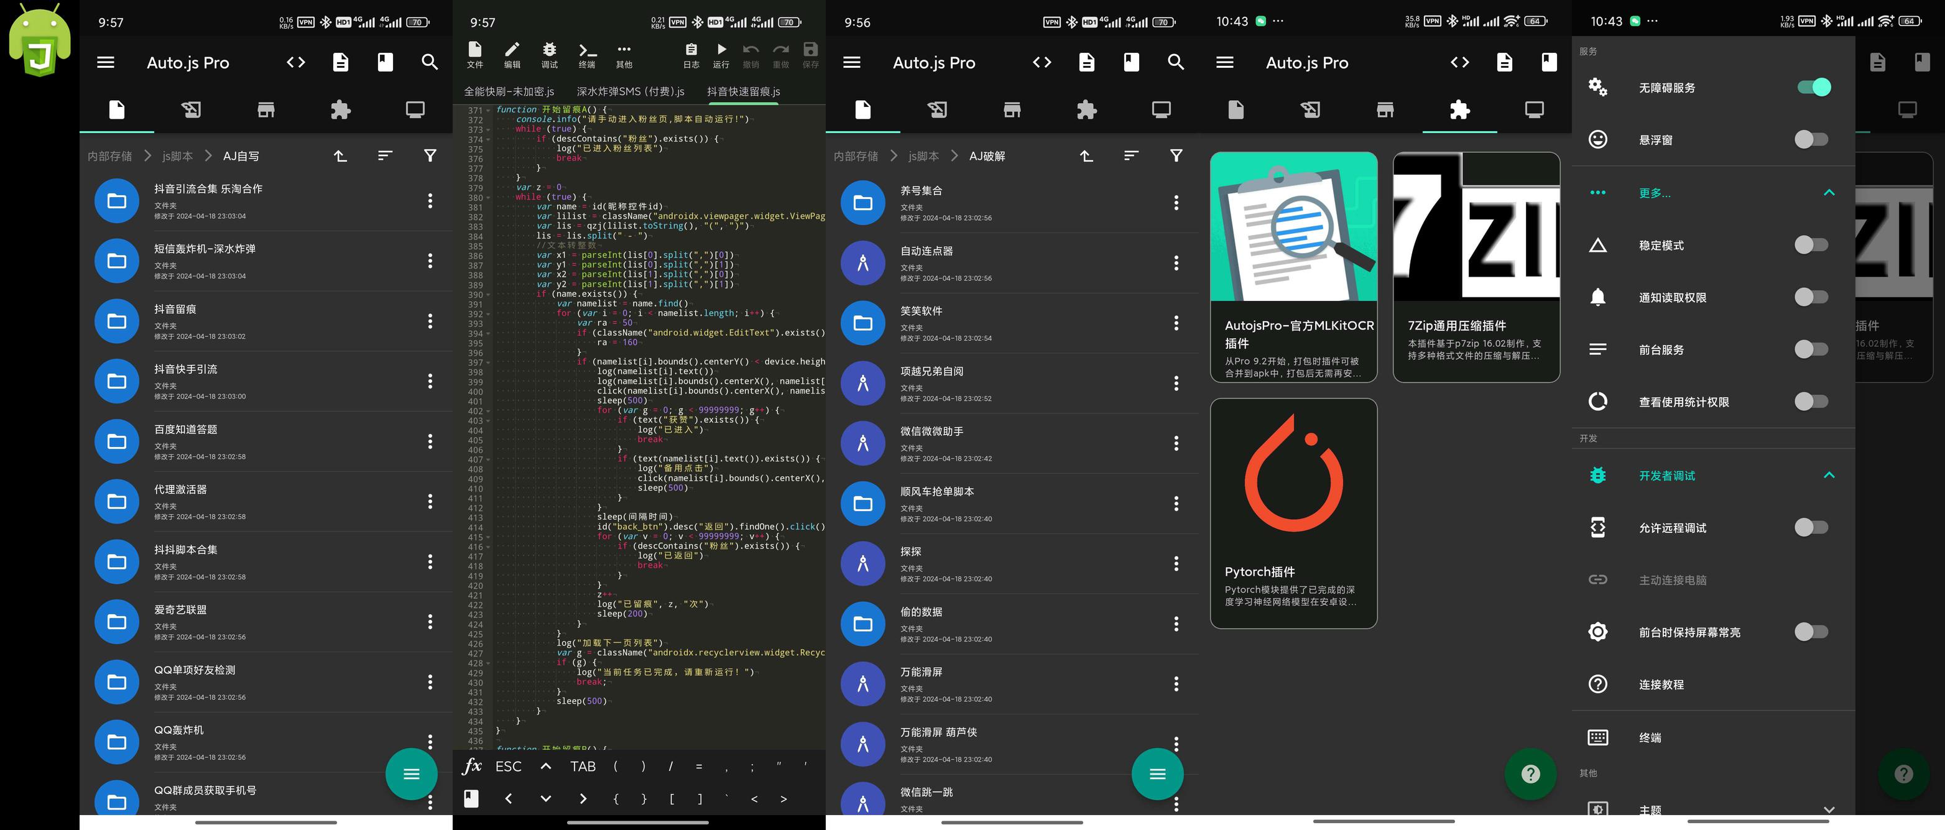Tap the ESC key in the editor
Image resolution: width=1945 pixels, height=830 pixels.
coord(508,767)
